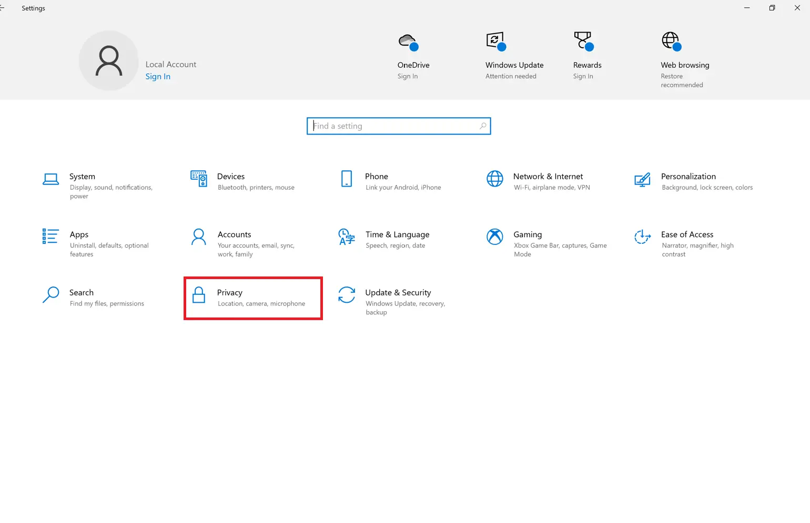Click the Rewards label in header
810x523 pixels.
(x=587, y=65)
